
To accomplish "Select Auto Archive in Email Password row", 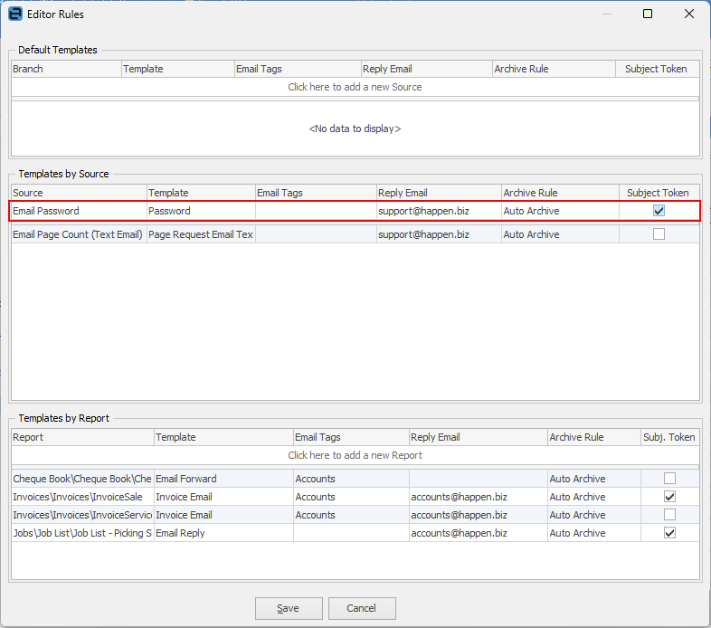I will point(561,211).
